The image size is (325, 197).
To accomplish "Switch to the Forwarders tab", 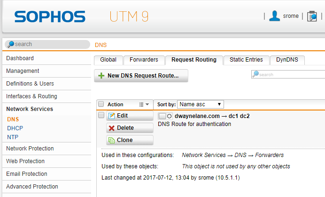I will tap(144, 60).
